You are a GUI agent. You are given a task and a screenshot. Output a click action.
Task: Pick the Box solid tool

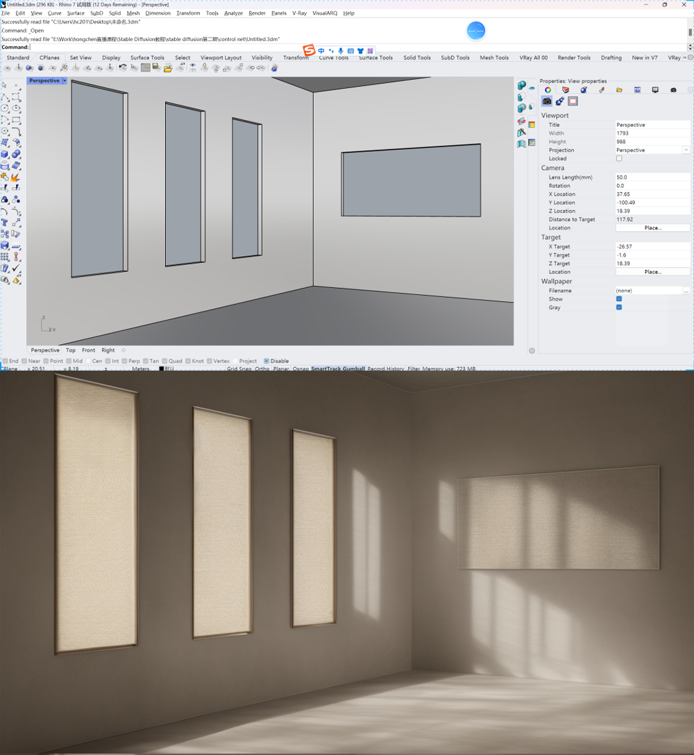pos(5,154)
